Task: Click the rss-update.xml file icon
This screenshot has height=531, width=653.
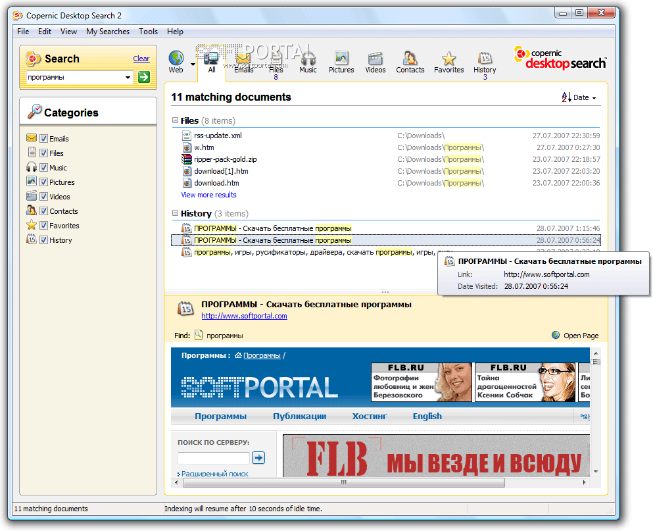Action: click(x=187, y=136)
